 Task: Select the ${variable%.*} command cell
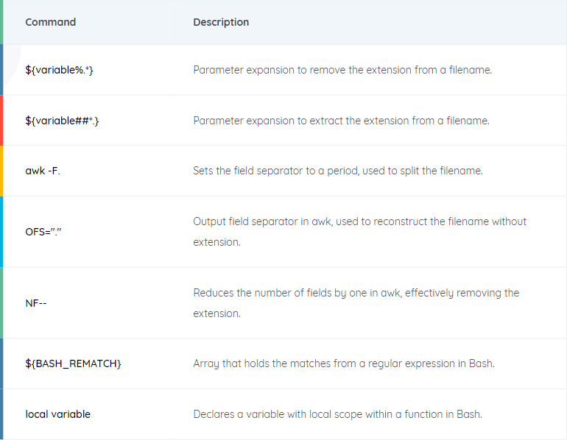coord(60,70)
